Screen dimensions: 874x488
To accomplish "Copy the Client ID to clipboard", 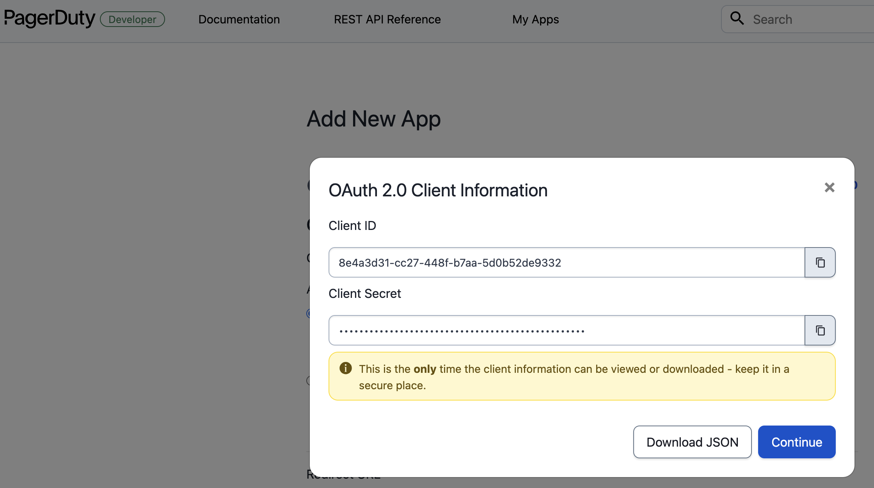I will coord(820,262).
